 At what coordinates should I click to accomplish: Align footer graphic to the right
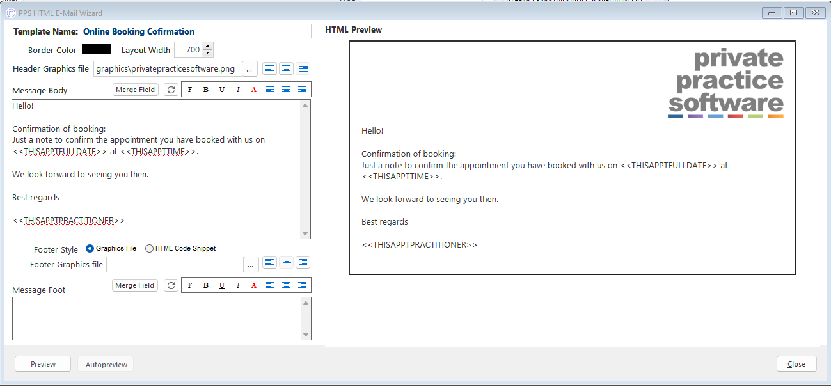pos(303,262)
